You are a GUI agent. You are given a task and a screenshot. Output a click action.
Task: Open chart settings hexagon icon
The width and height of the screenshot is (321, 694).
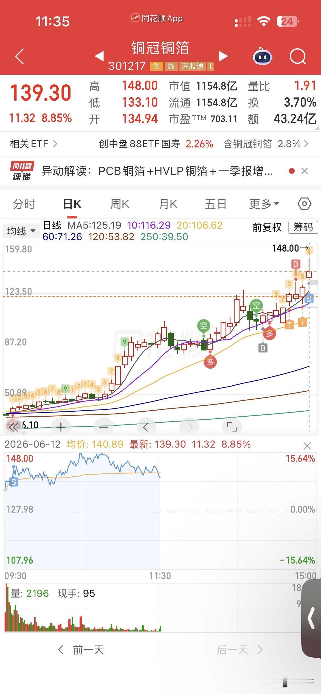304,204
